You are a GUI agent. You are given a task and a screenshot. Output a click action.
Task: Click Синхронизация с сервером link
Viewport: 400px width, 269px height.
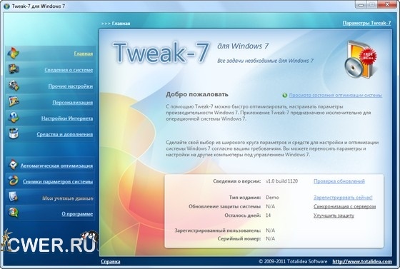344,206
